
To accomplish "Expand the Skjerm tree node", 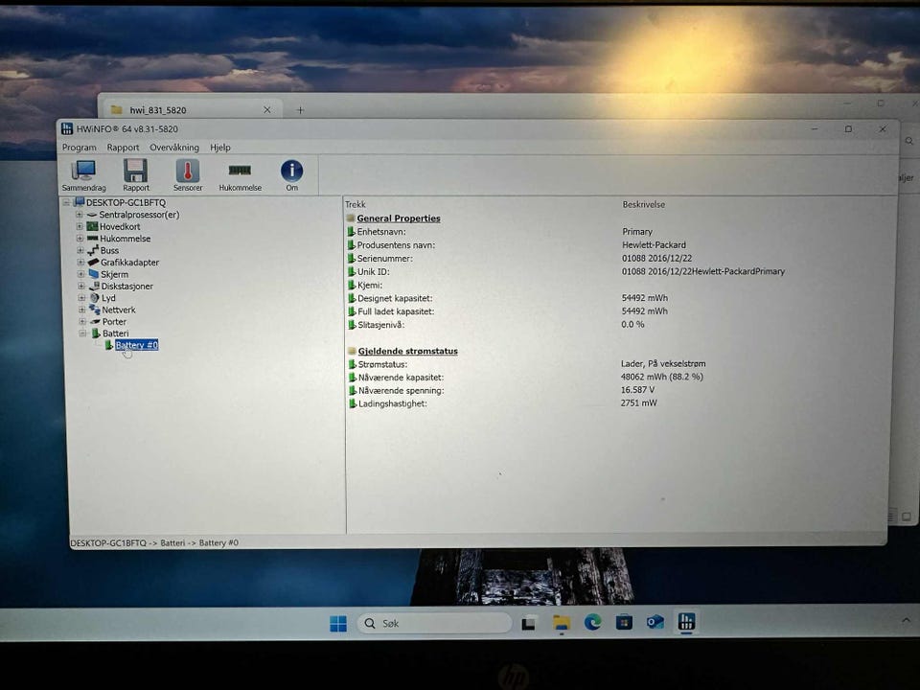I will [80, 274].
